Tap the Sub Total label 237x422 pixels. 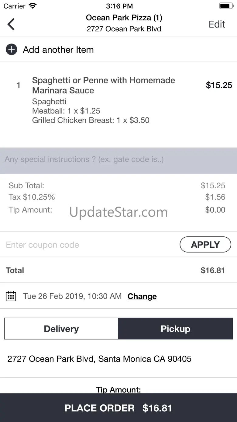point(26,186)
